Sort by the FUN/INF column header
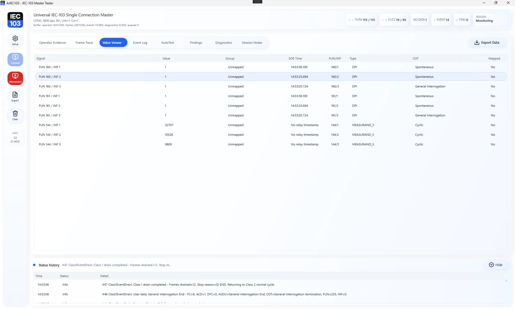 [335, 58]
